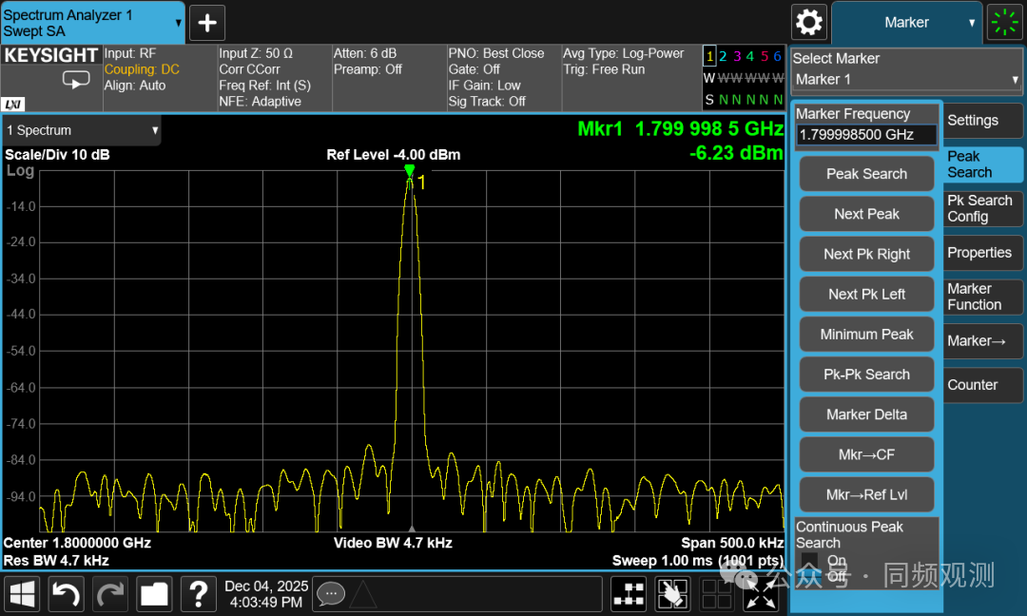Open the help question mark
Viewport: 1027px width, 616px height.
click(x=198, y=595)
